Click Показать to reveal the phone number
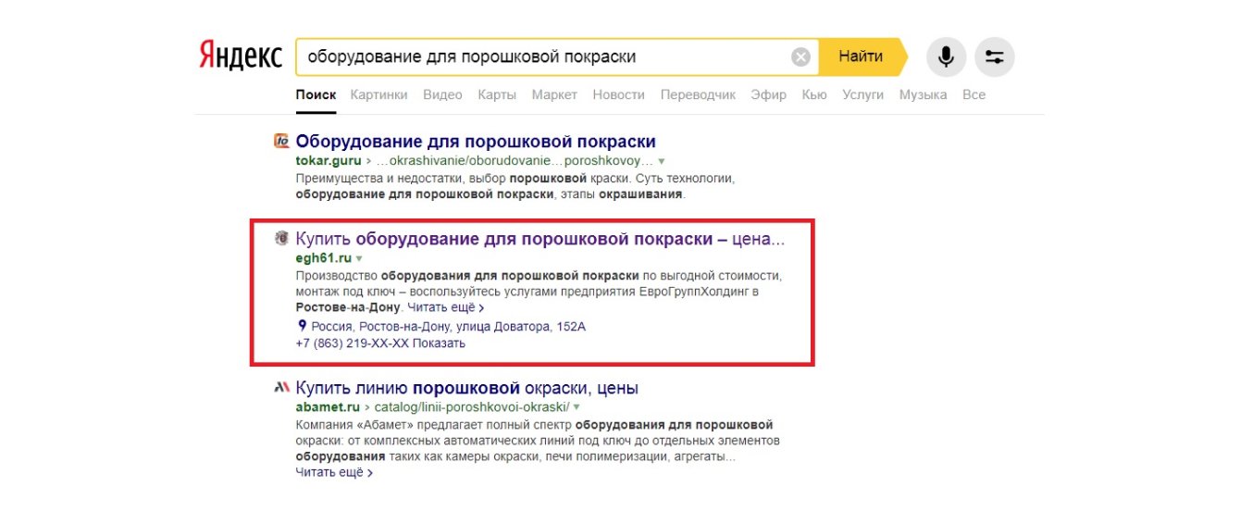The height and width of the screenshot is (524, 1240). click(440, 343)
